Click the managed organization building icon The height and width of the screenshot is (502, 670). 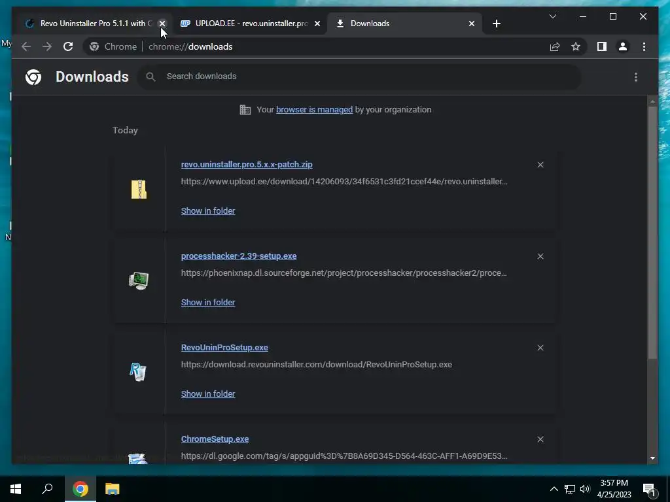(245, 110)
